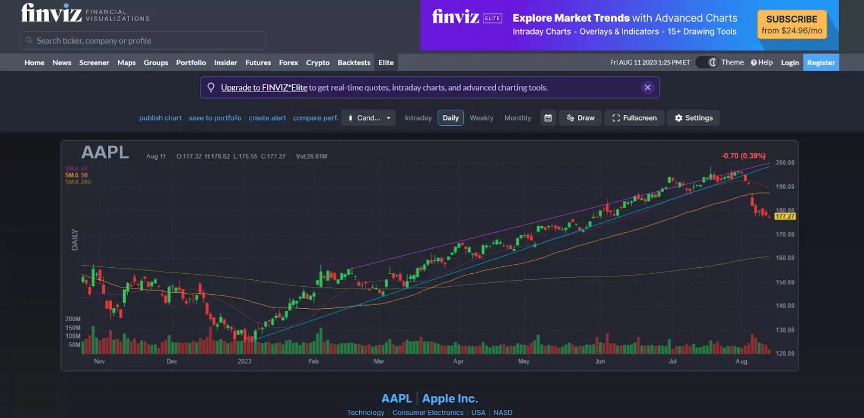Viewport: 864px width, 418px height.
Task: Click the Consumer Electronics industry link
Action: (x=428, y=413)
